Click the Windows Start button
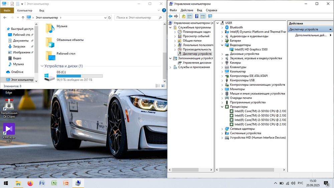The height and width of the screenshot is (188, 334). click(6, 183)
